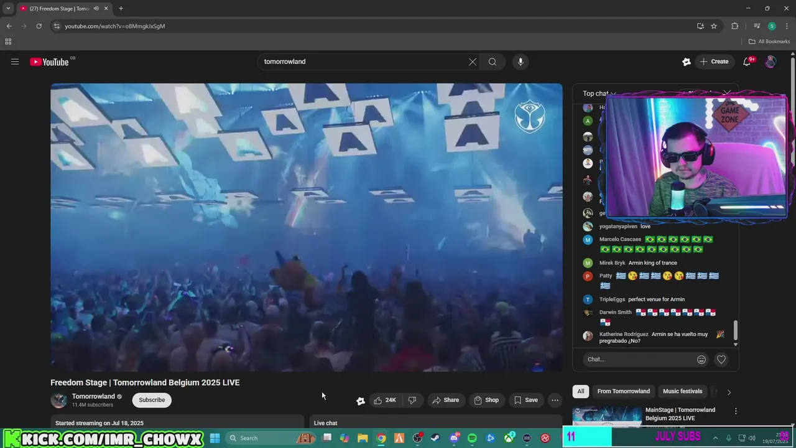Select the Music festivals chip
Viewport: 796px width, 448px height.
pyautogui.click(x=682, y=391)
